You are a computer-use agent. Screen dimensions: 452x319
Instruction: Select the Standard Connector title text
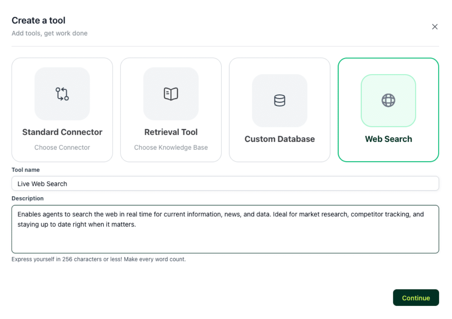pos(62,132)
